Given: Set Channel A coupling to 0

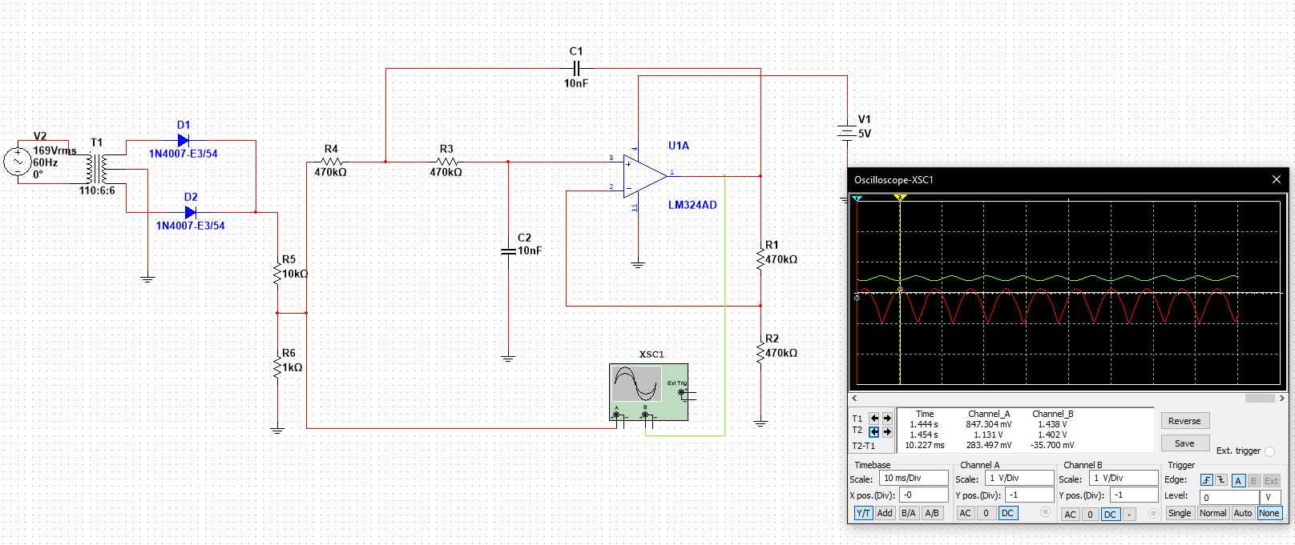Looking at the screenshot, I should coord(986,513).
